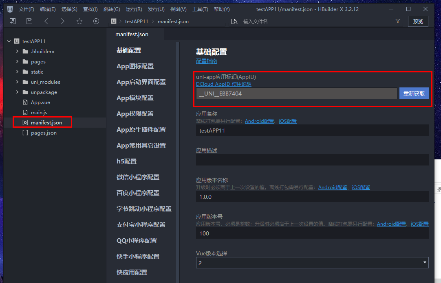Viewport: 441px width, 283px height.
Task: Click the New File icon on toolbar
Action: pos(12,21)
